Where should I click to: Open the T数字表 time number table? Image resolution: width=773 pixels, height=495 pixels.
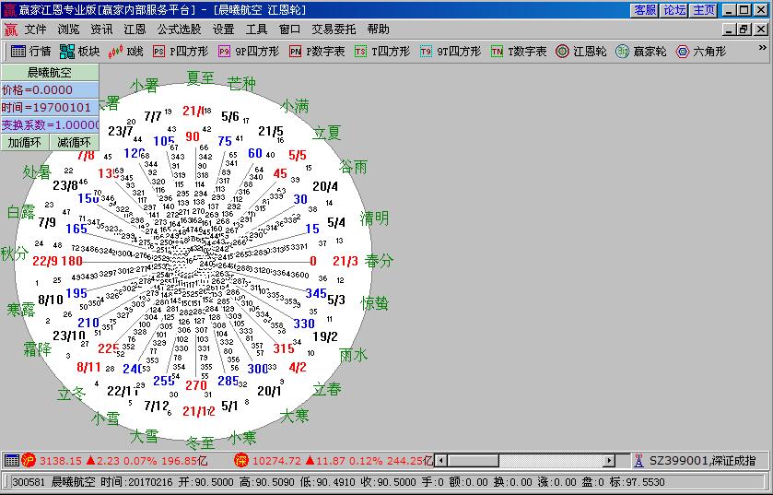519,52
